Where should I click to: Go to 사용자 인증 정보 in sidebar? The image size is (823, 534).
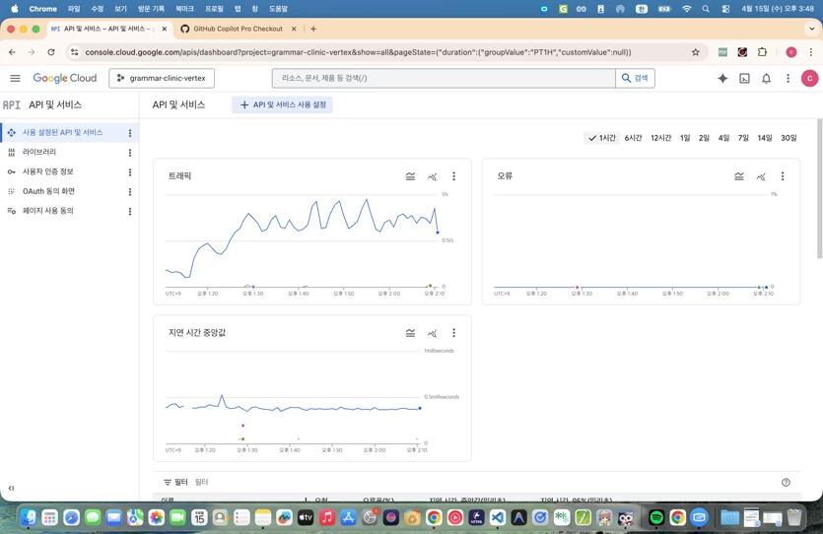coord(47,171)
